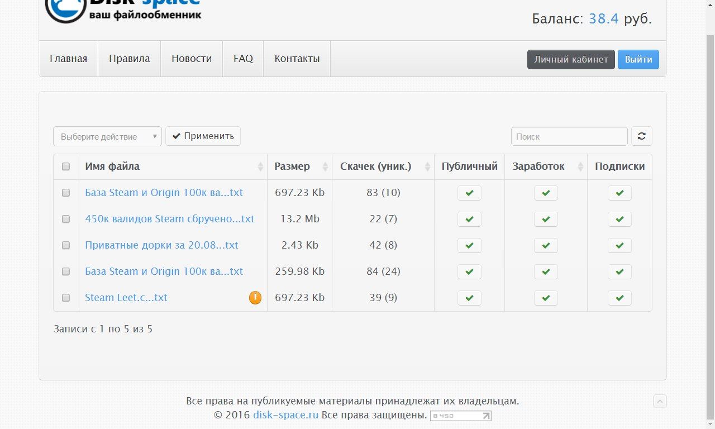Sort the table by Размер column
Viewport: 715px width, 429px height.
(300, 166)
